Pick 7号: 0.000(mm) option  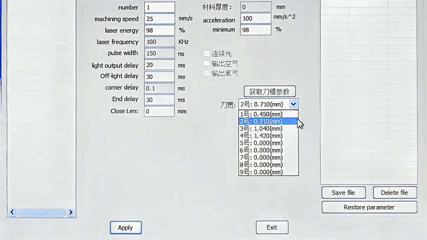coord(268,157)
